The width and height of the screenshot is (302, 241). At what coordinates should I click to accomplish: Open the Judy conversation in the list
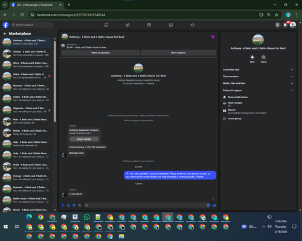(27, 155)
